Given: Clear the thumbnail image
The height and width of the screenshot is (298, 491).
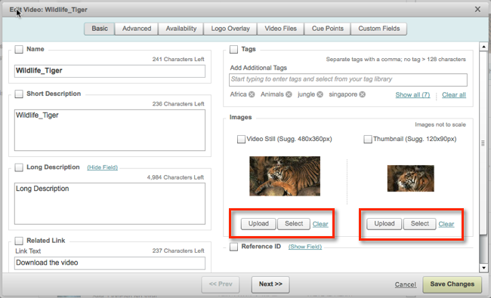Looking at the screenshot, I should click(x=446, y=224).
